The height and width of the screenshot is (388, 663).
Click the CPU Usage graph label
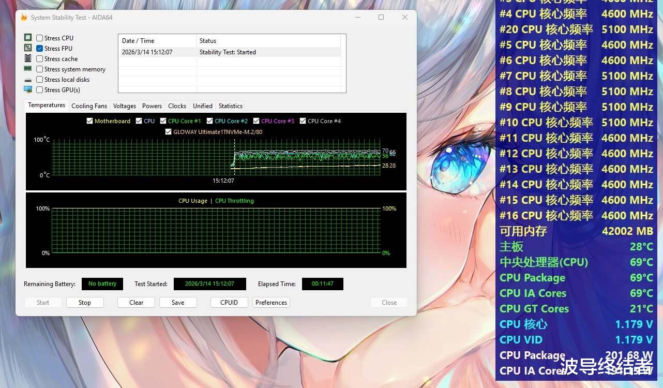click(x=193, y=201)
